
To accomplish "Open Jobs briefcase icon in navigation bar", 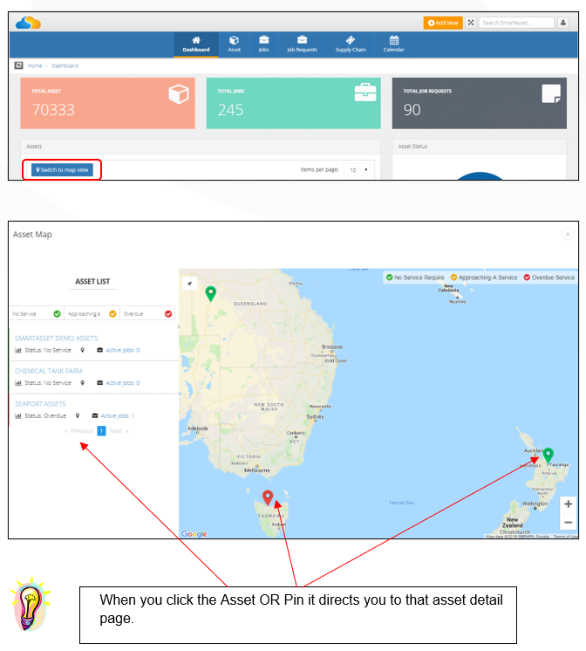I will [x=264, y=40].
